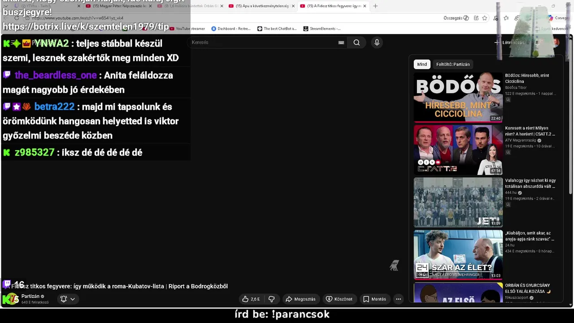
Task: Open the Dashboard - Restre... bookmark
Action: pyautogui.click(x=231, y=29)
